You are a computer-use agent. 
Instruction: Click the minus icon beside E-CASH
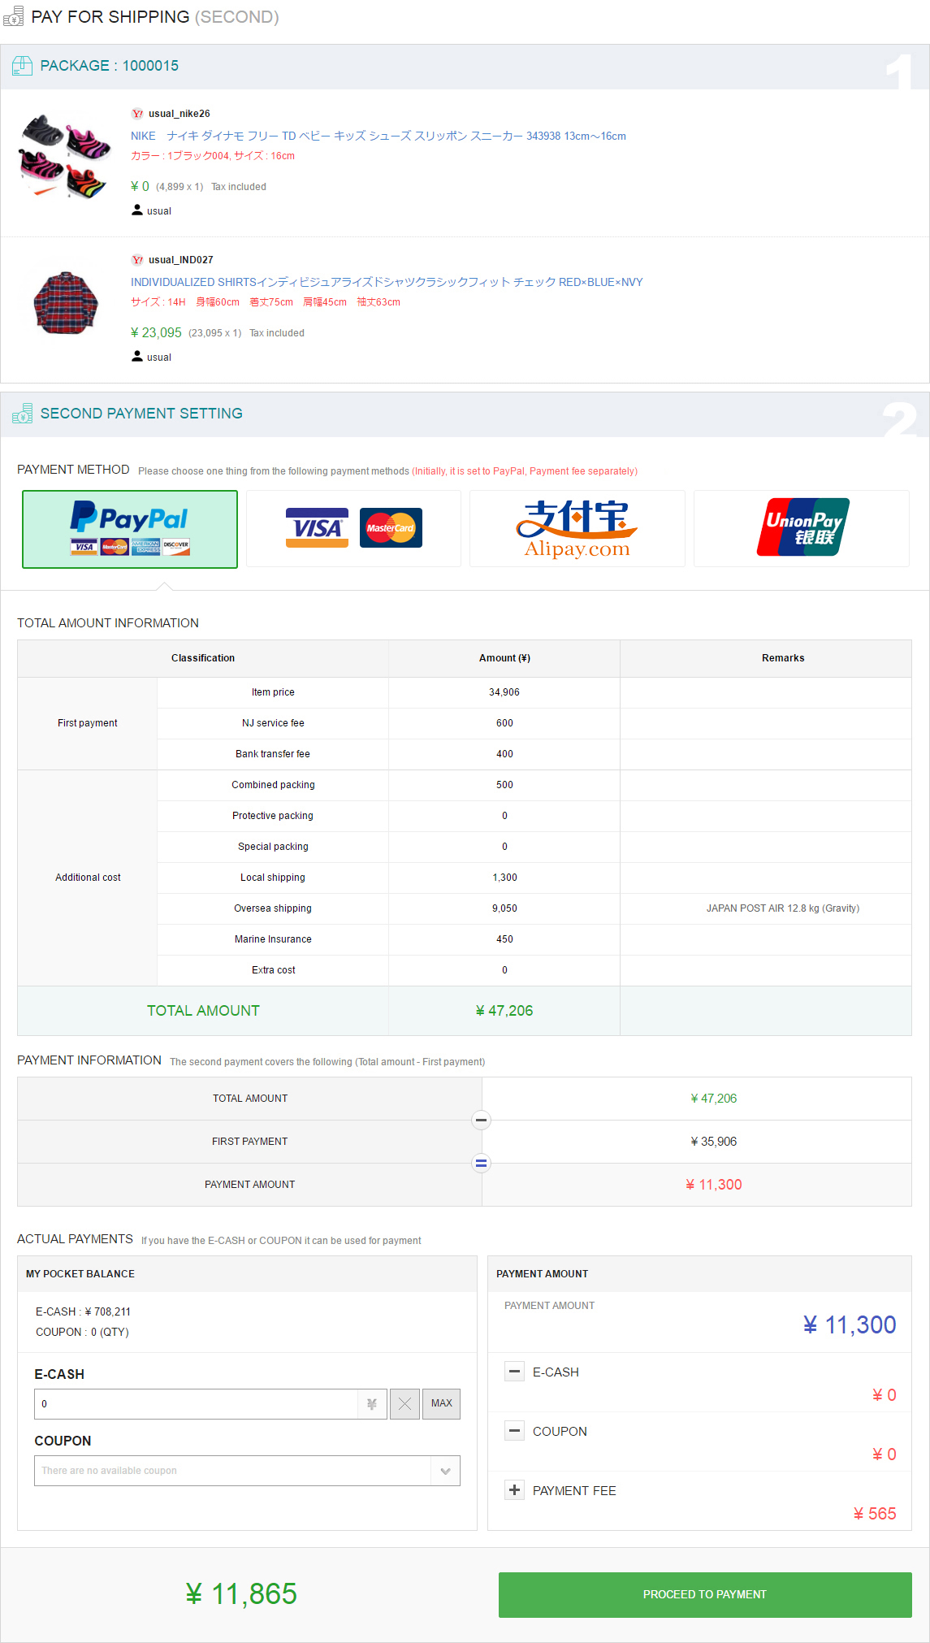[x=514, y=1372]
